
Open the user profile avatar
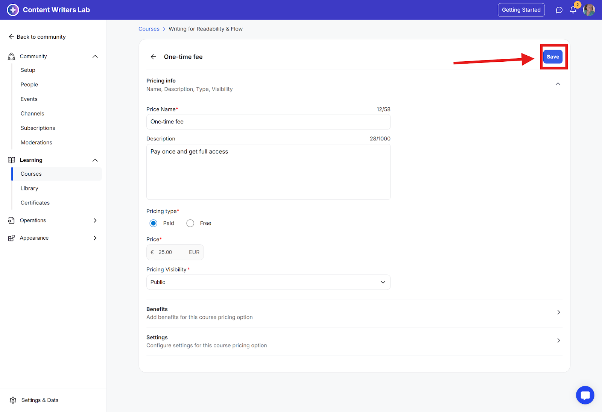tap(589, 10)
